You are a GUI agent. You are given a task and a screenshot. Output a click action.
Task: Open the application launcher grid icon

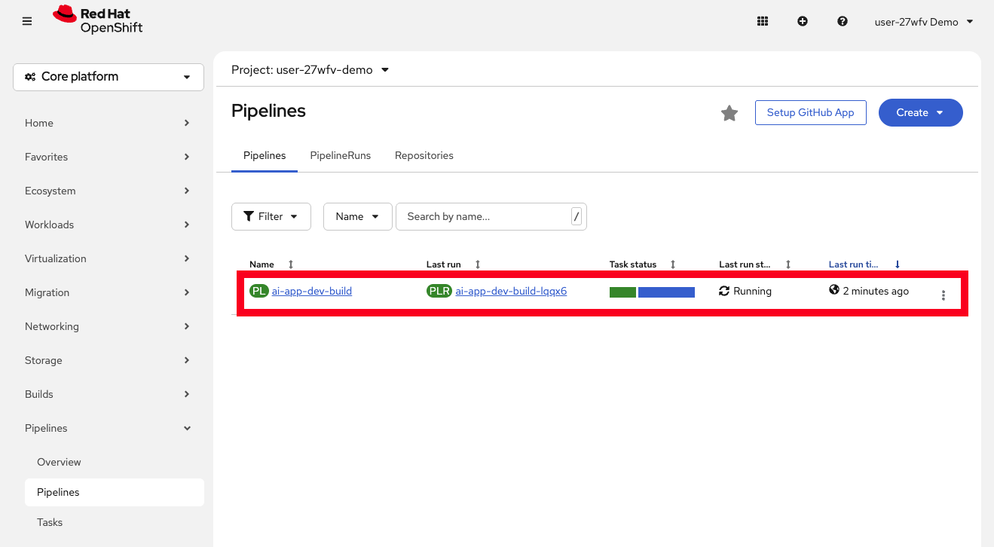click(762, 22)
